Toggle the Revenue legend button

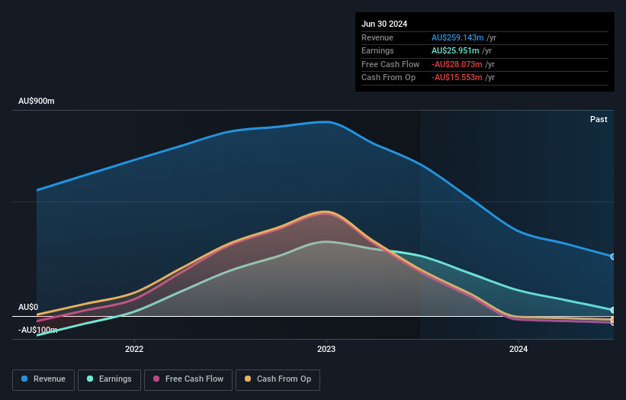pos(43,379)
